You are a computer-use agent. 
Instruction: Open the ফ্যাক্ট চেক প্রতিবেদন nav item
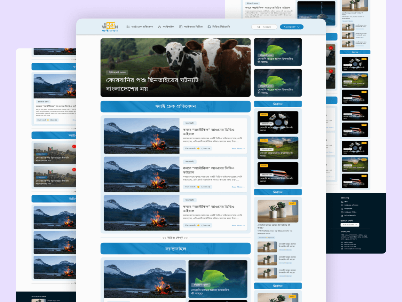coord(140,27)
